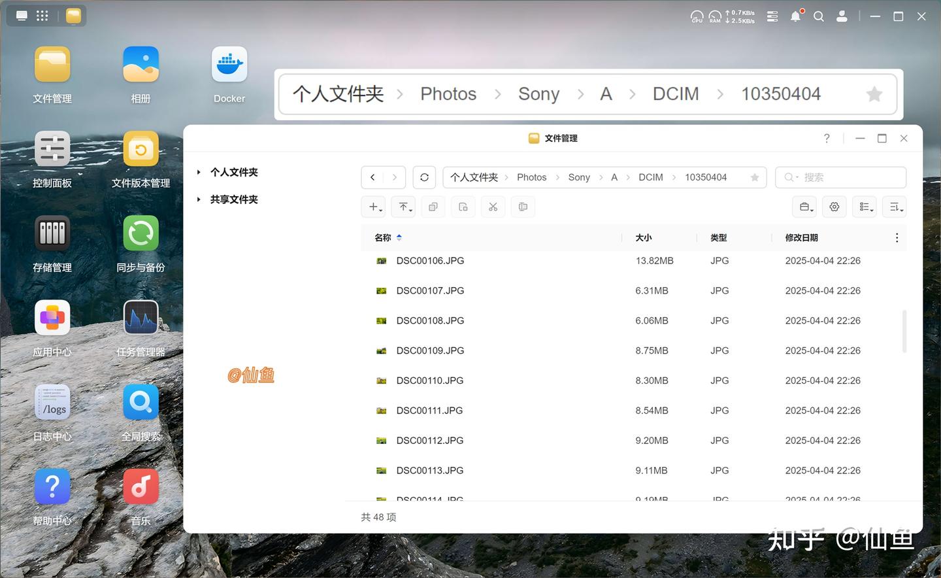Launch the 存储管理 storage manager
Screen dimensions: 941x578
(x=52, y=242)
